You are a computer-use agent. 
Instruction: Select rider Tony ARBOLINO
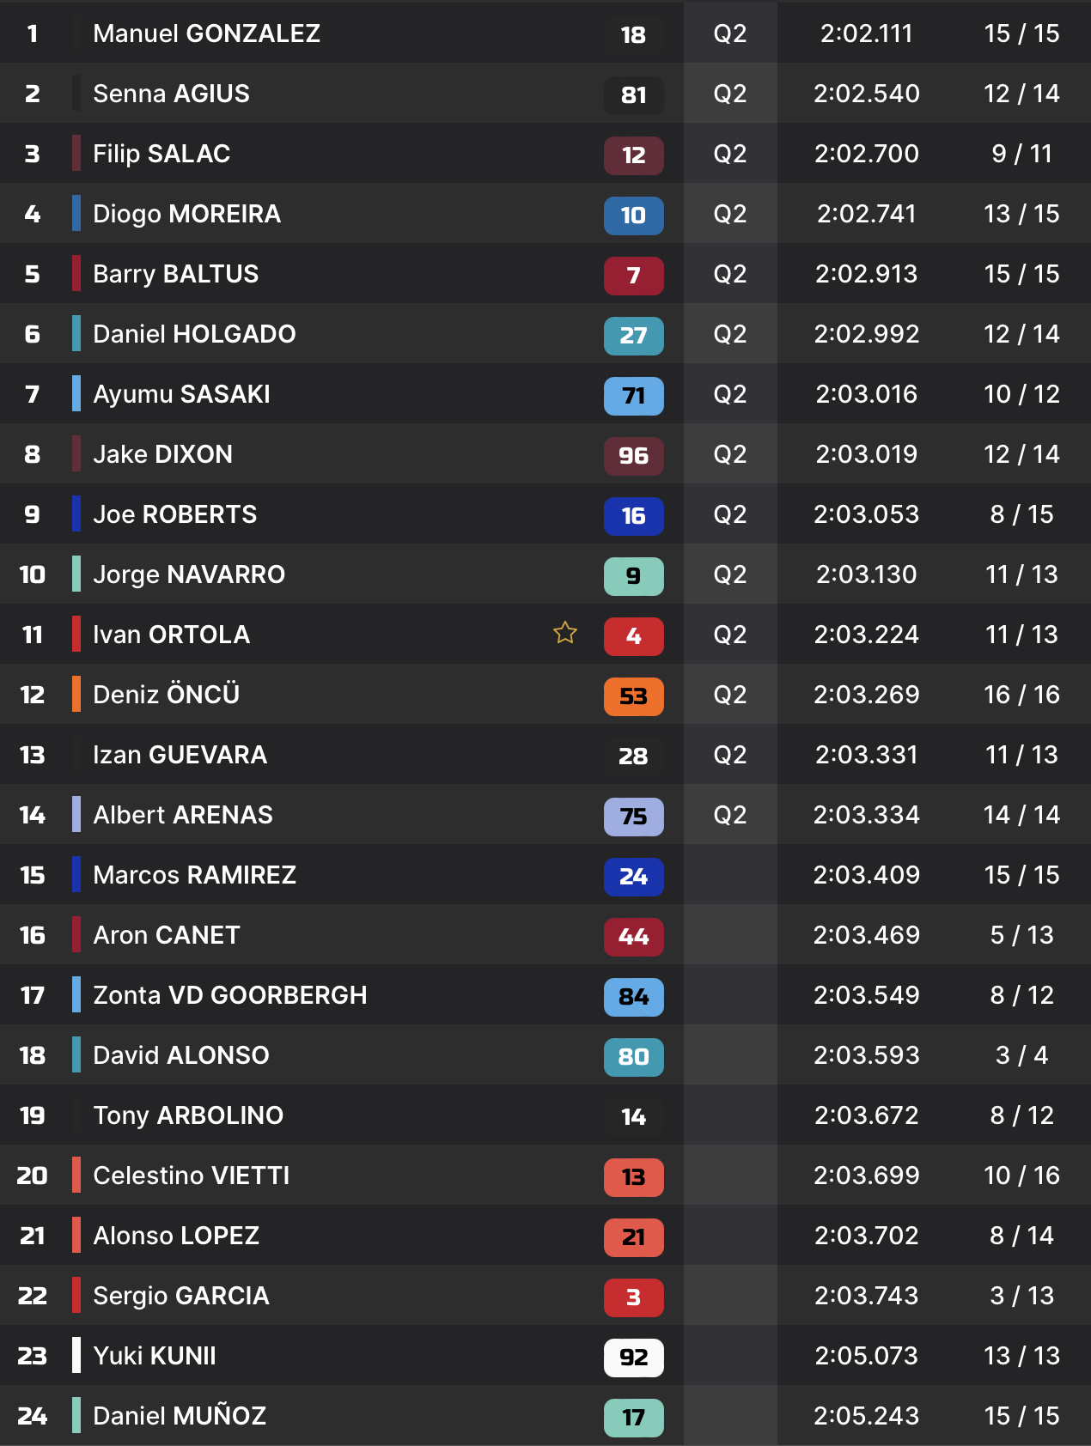point(188,1115)
